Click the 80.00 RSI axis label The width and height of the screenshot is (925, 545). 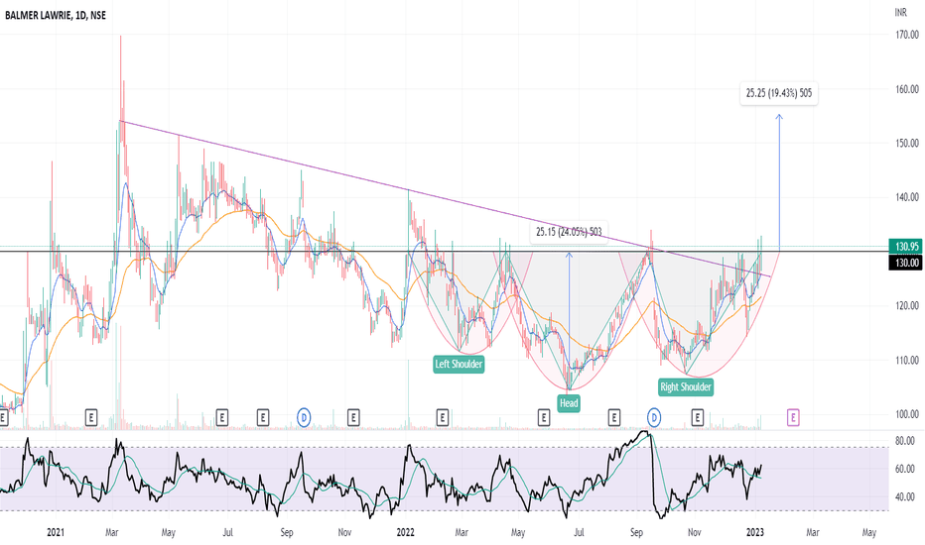[905, 441]
